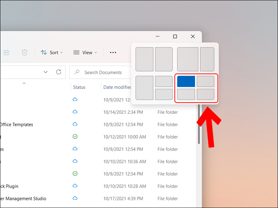Viewport: 278px width, 208px height.
Task: Click the Status column header
Action: (x=79, y=87)
